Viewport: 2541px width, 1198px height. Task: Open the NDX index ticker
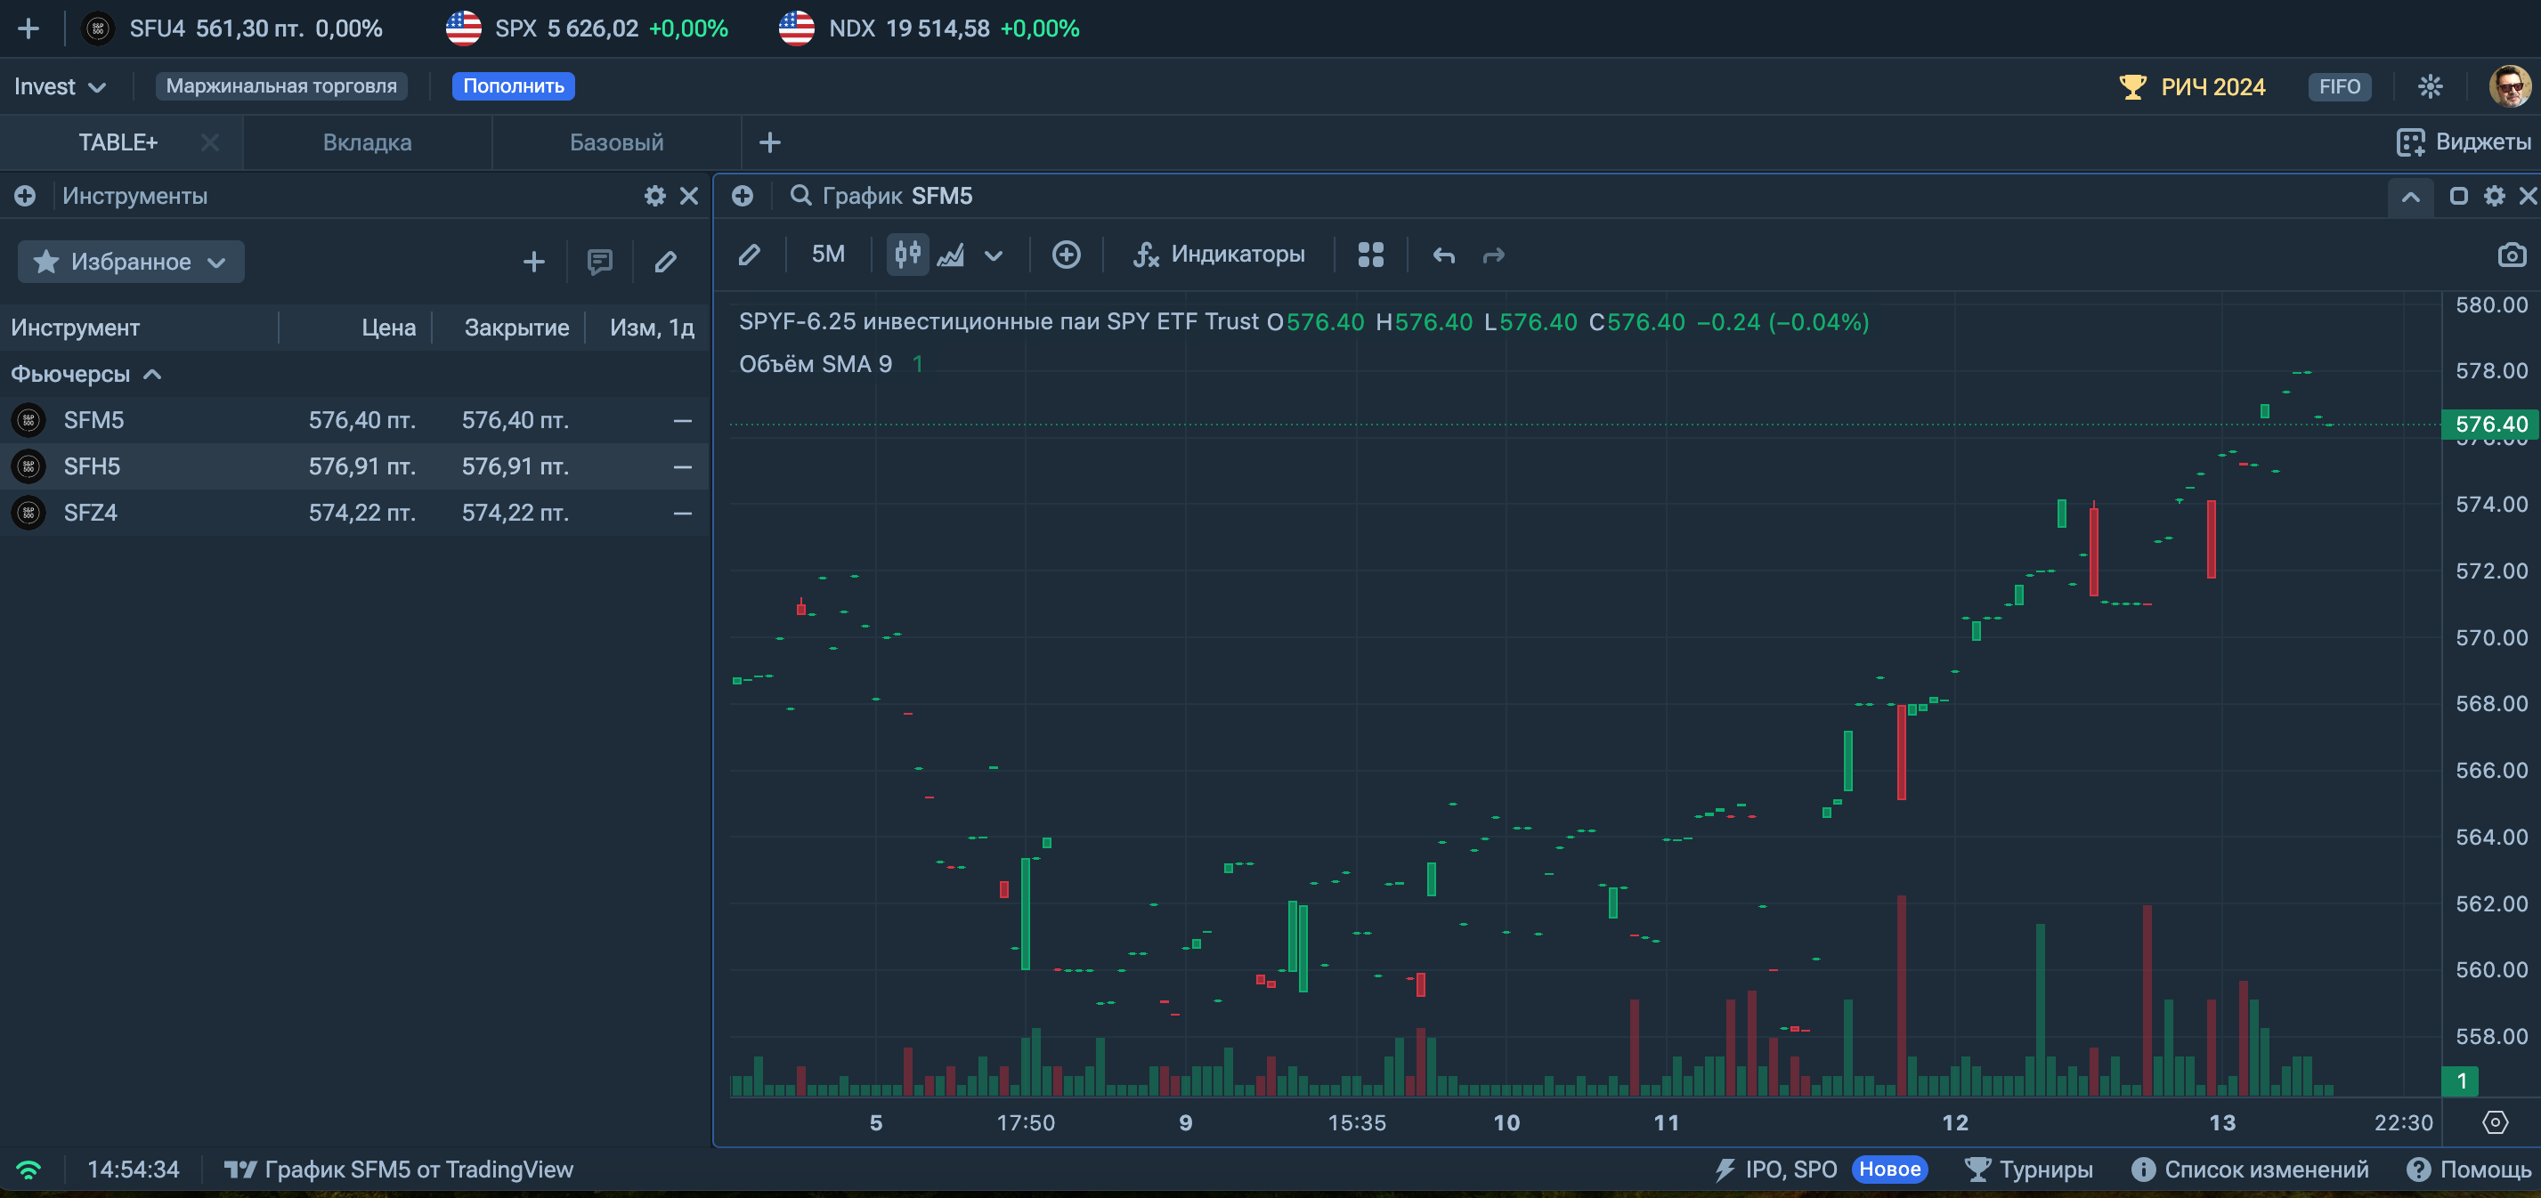pos(930,28)
